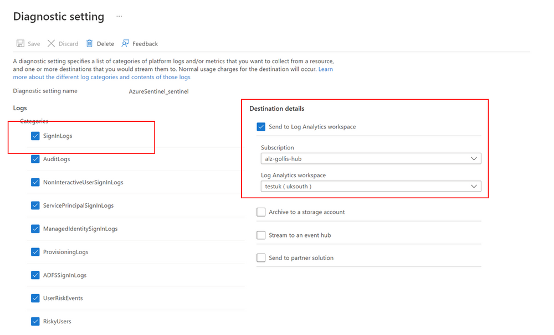The height and width of the screenshot is (335, 554).
Task: Save the diagnostic setting
Action: coord(27,43)
